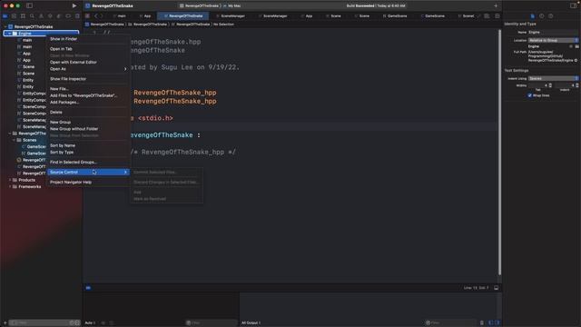Screen dimensions: 581x327
Task: Show the File inspector icon
Action: tap(533, 16)
